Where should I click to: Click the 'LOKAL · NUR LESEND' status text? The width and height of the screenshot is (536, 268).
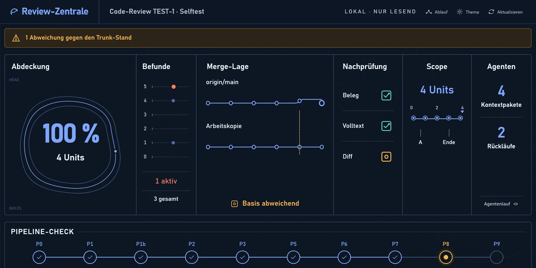(380, 12)
